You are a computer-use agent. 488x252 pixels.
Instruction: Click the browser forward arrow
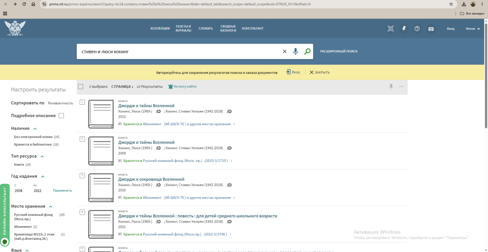(x=14, y=4)
